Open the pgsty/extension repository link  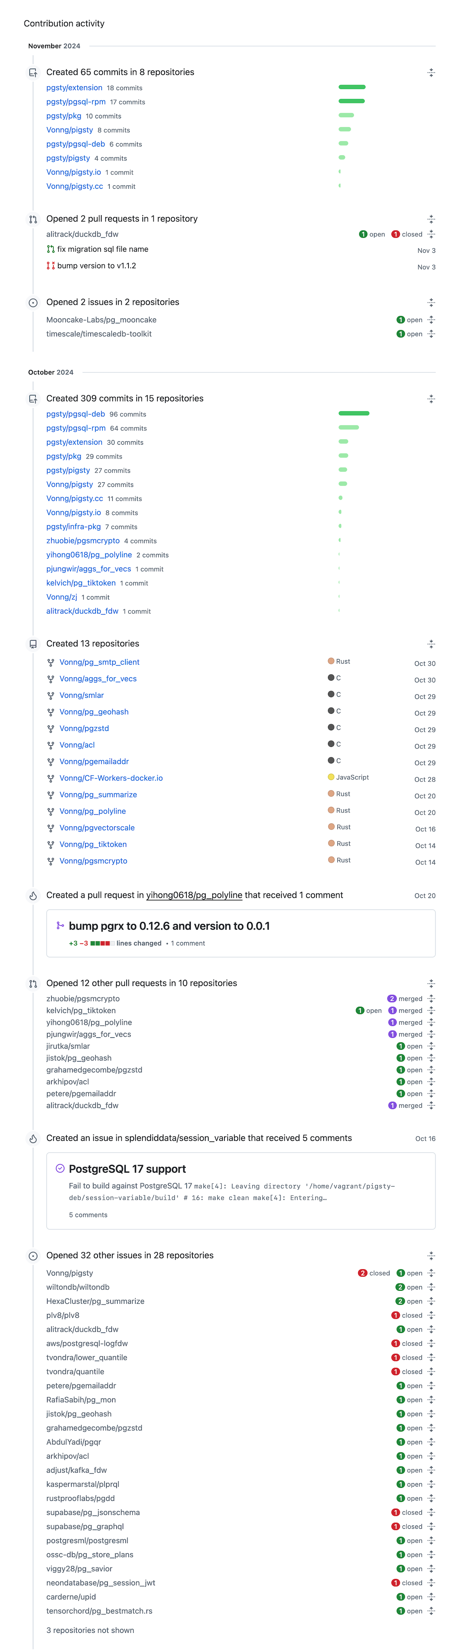click(x=74, y=88)
